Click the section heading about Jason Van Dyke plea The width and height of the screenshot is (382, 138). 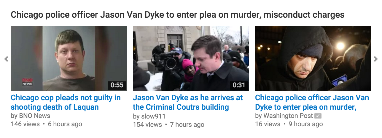(178, 15)
